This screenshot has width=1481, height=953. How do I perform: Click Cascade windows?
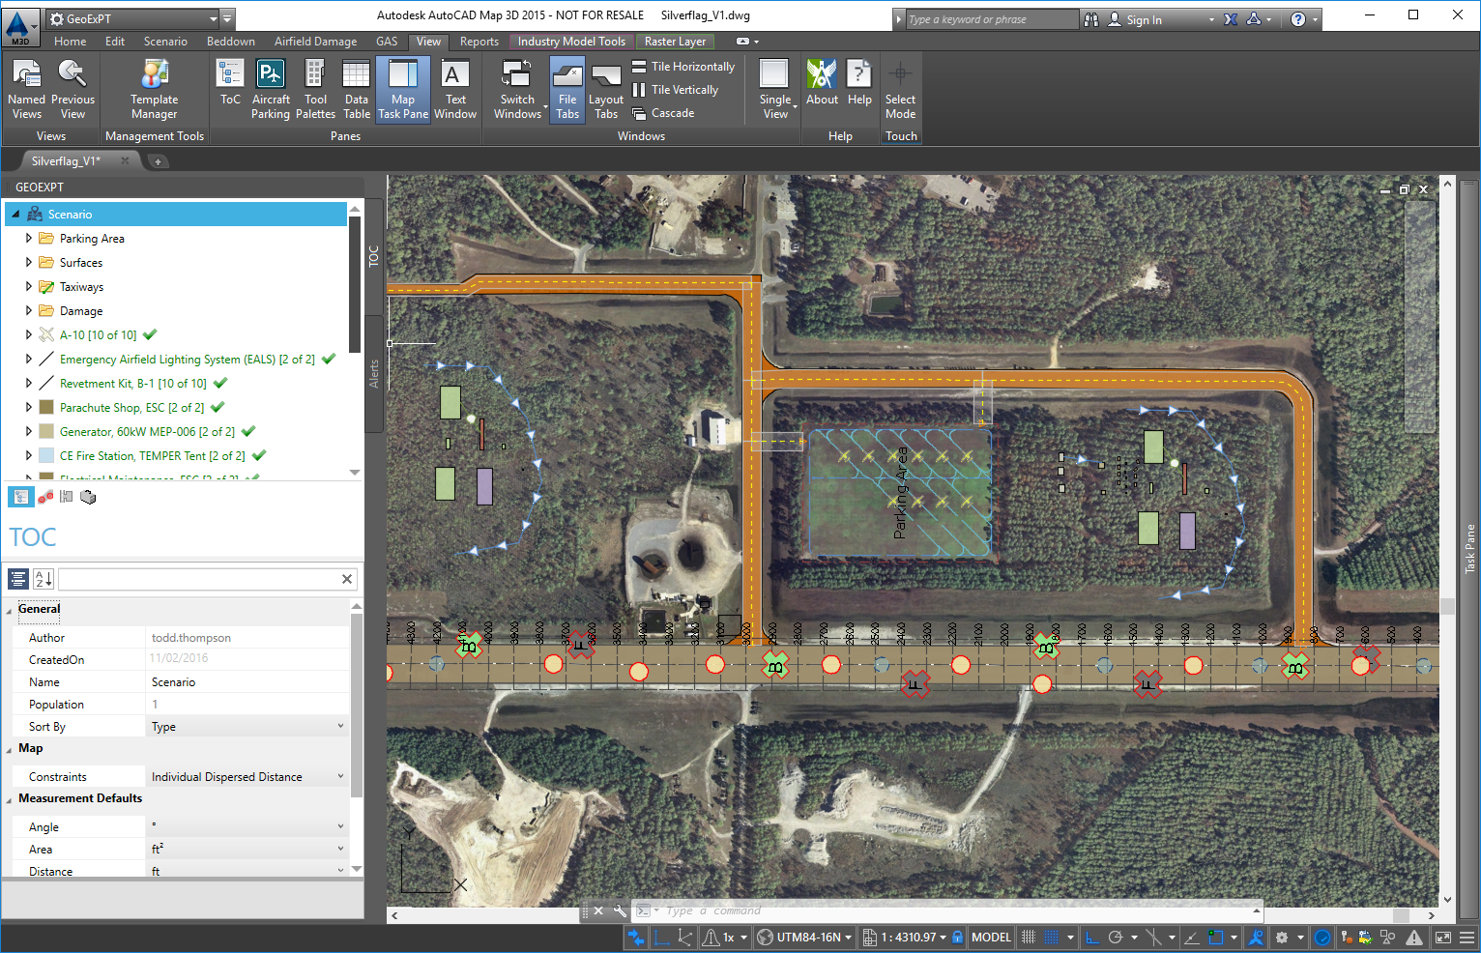(x=663, y=113)
